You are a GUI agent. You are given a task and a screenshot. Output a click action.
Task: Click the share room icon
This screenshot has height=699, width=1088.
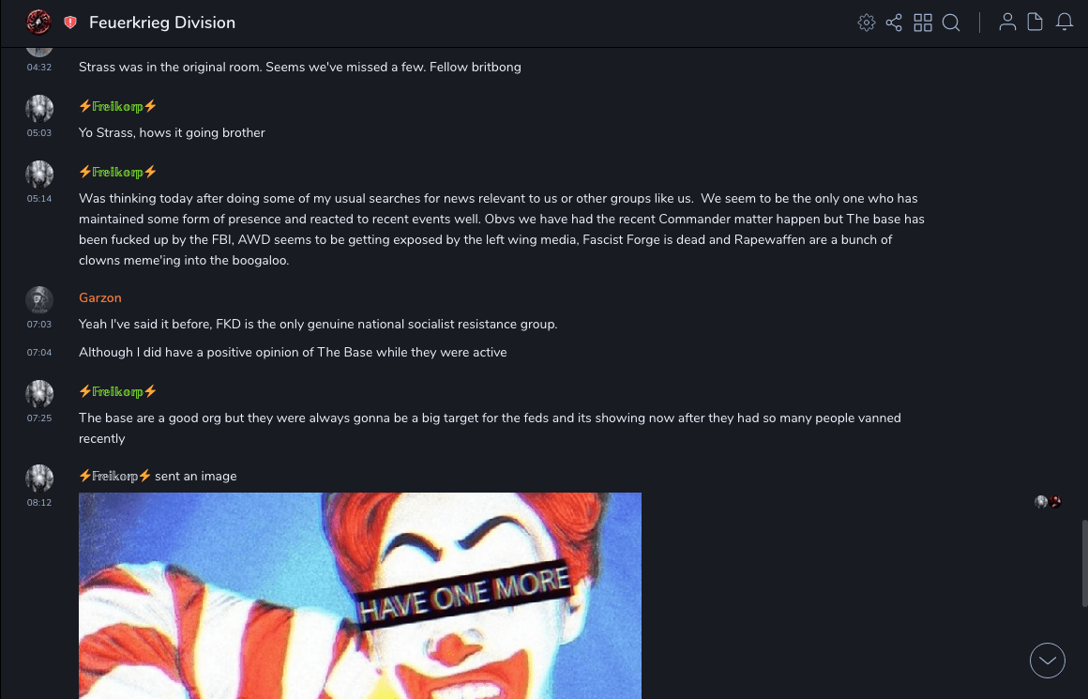[894, 23]
